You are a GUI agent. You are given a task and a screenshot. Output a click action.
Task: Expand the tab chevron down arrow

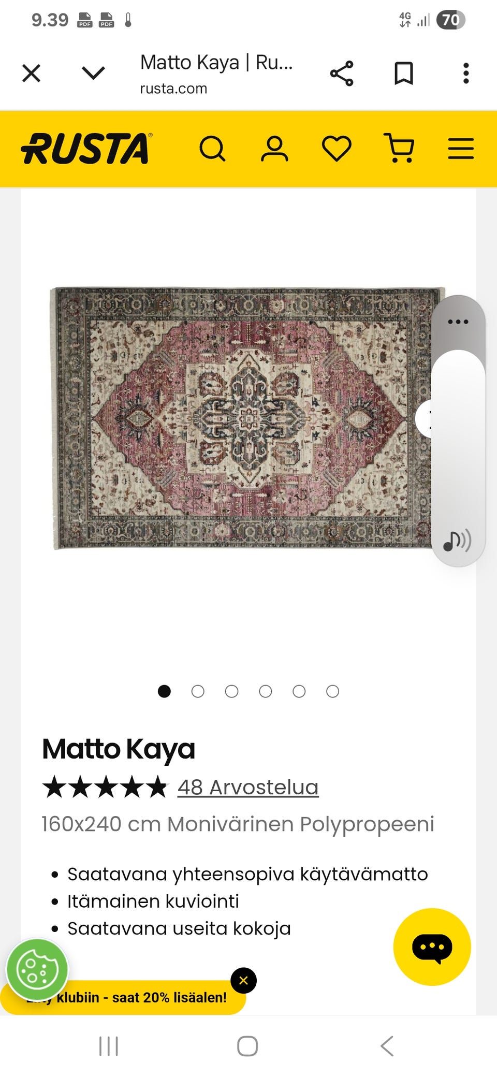(94, 73)
